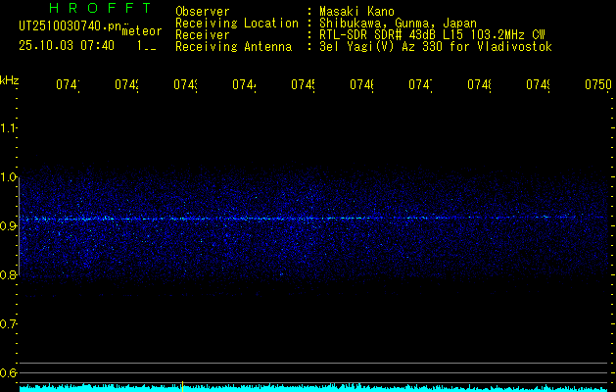Screen dimensions: 616x392
Task: Click the HROFFT title text
Action: coord(86,7)
